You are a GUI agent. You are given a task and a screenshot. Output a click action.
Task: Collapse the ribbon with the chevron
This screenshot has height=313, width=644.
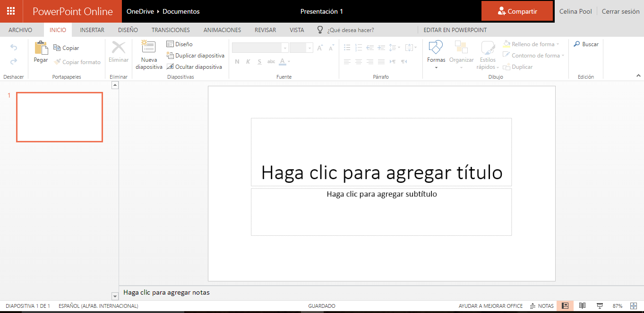[x=638, y=75]
